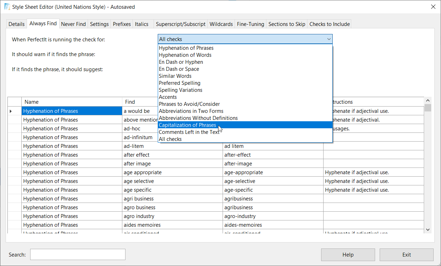Image resolution: width=441 pixels, height=266 pixels.
Task: Click the Exit button
Action: 406,255
